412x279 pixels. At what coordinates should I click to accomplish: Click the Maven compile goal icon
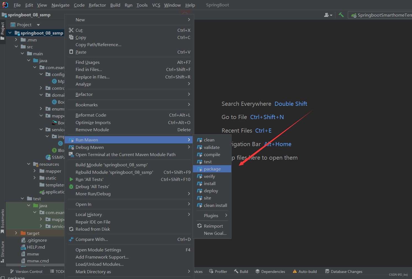[200, 155]
